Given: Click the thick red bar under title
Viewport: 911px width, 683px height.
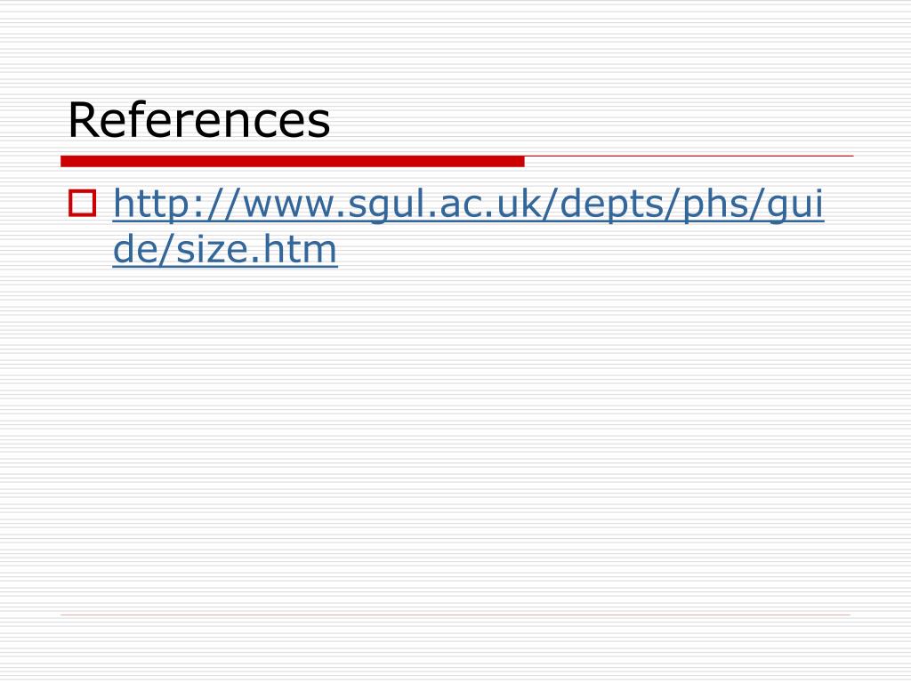Looking at the screenshot, I should coord(292,162).
